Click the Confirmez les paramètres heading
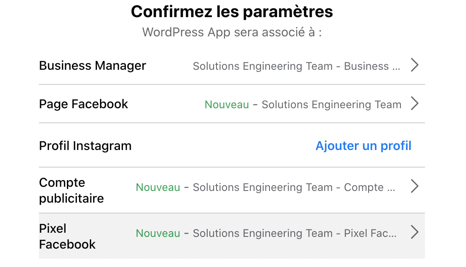Screen dimensions: 466x267 tap(232, 11)
